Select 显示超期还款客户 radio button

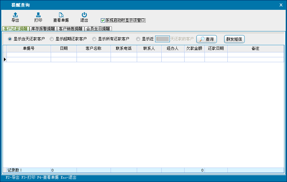point(52,39)
